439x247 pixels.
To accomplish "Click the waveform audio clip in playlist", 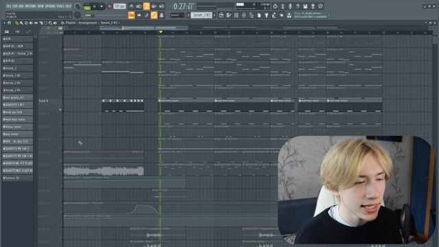I will click(x=104, y=171).
